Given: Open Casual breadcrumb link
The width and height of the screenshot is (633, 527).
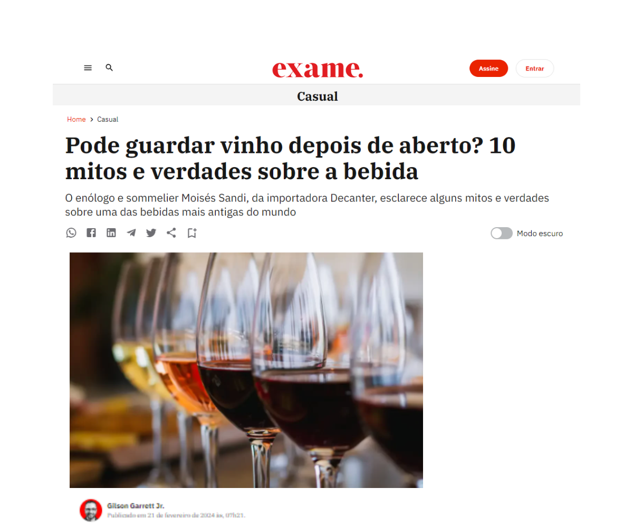Looking at the screenshot, I should (x=108, y=120).
